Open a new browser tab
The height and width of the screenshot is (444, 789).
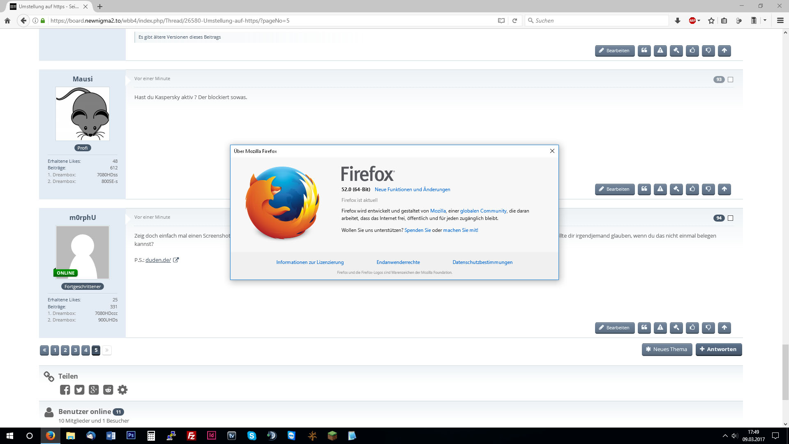click(x=100, y=7)
